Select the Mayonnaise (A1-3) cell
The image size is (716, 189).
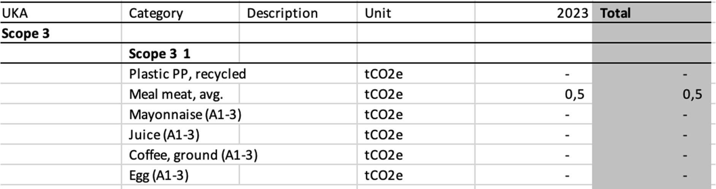click(x=185, y=115)
